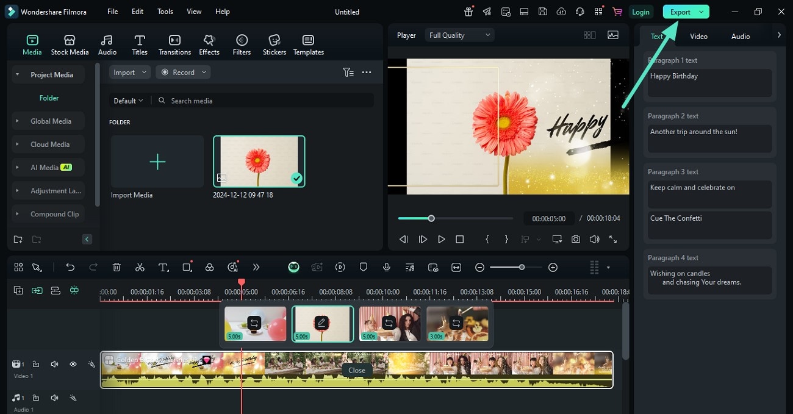793x414 pixels.
Task: Open the Stickers tab
Action: (x=274, y=45)
